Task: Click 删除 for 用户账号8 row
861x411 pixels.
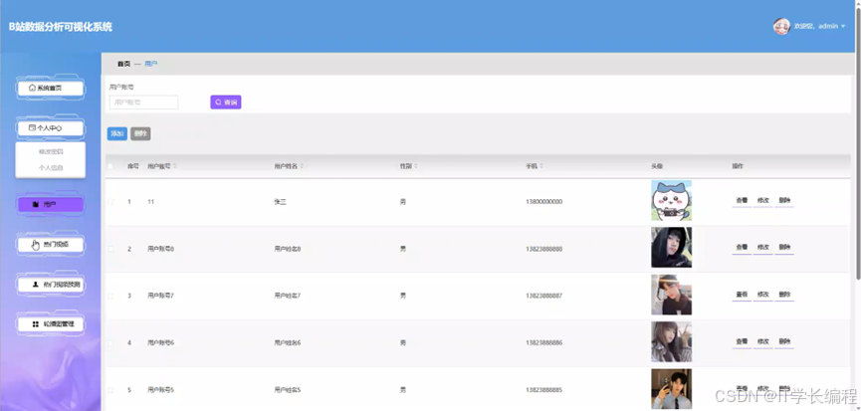Action: 784,248
